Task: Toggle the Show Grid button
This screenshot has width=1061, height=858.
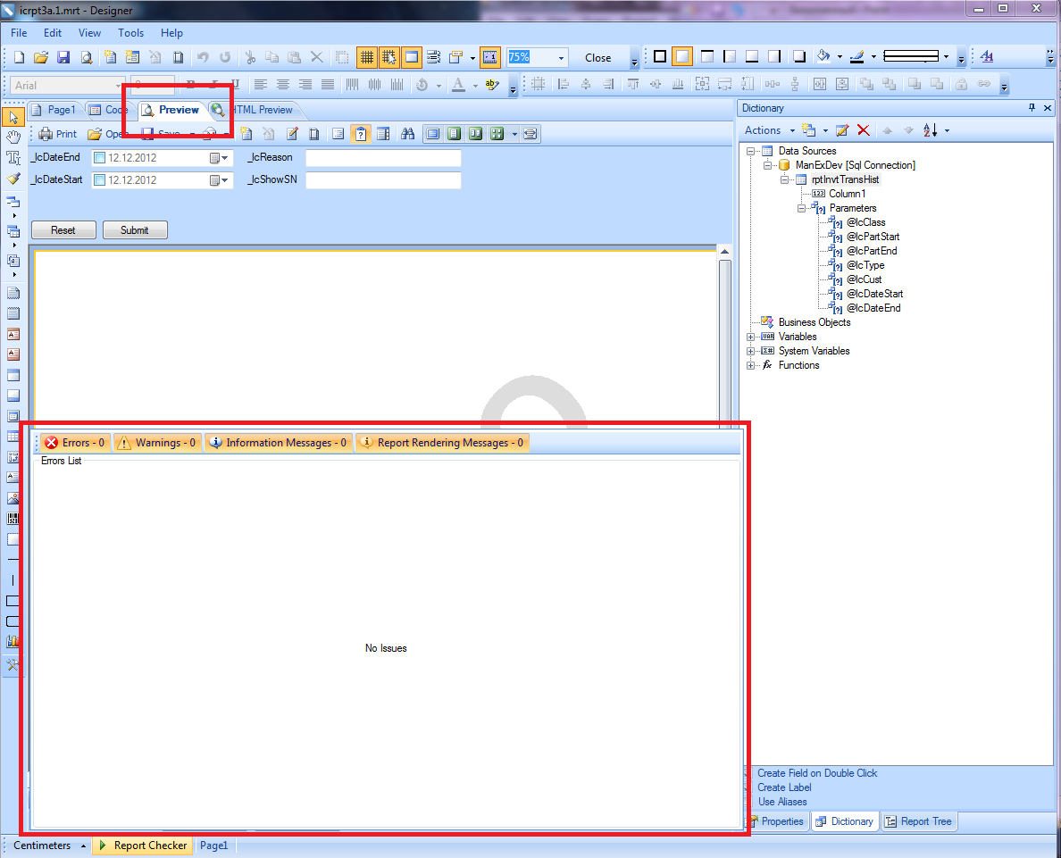Action: click(367, 57)
